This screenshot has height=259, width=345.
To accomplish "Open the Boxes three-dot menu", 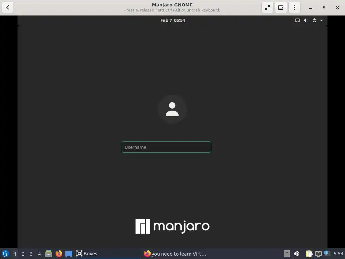I will coord(294,7).
